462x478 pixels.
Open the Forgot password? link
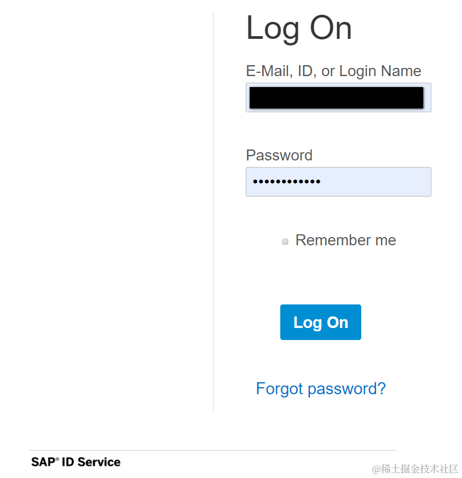[x=321, y=389]
